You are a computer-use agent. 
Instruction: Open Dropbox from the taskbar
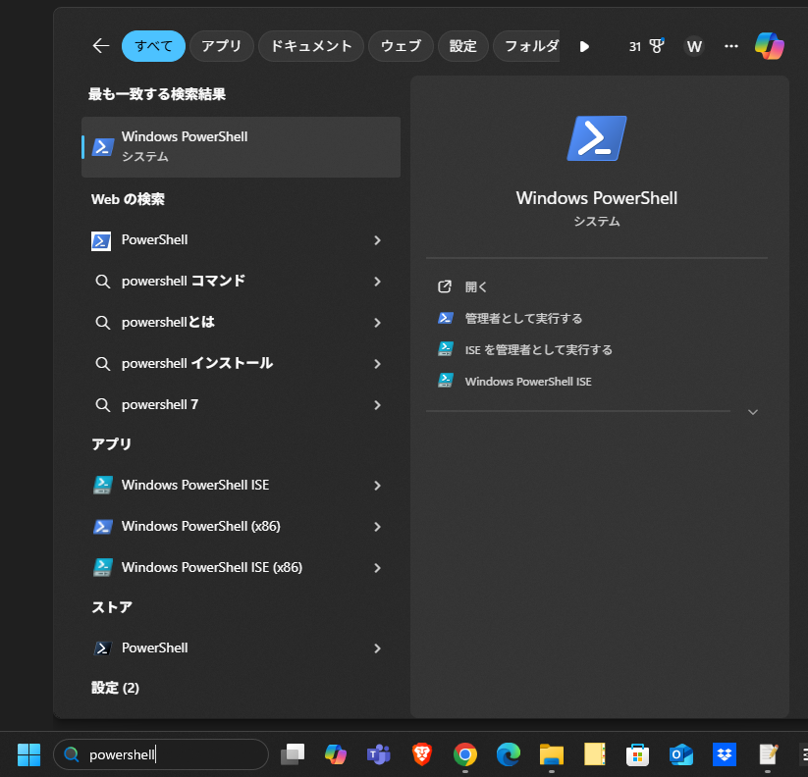(x=724, y=754)
